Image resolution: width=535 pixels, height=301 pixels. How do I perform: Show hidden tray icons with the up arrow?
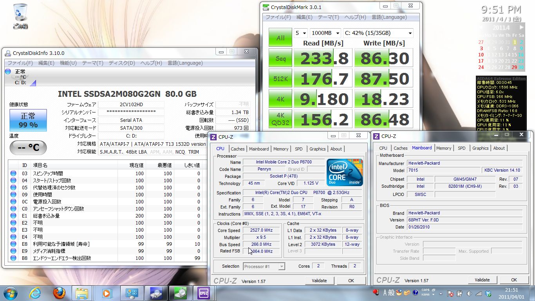(x=441, y=293)
